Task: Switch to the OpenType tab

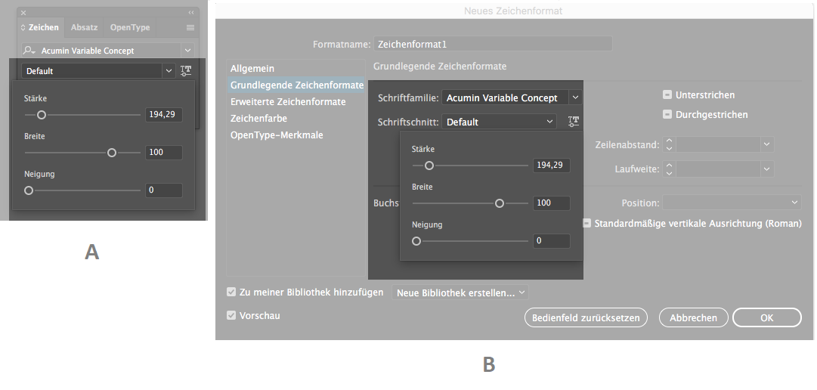Action: coord(130,28)
